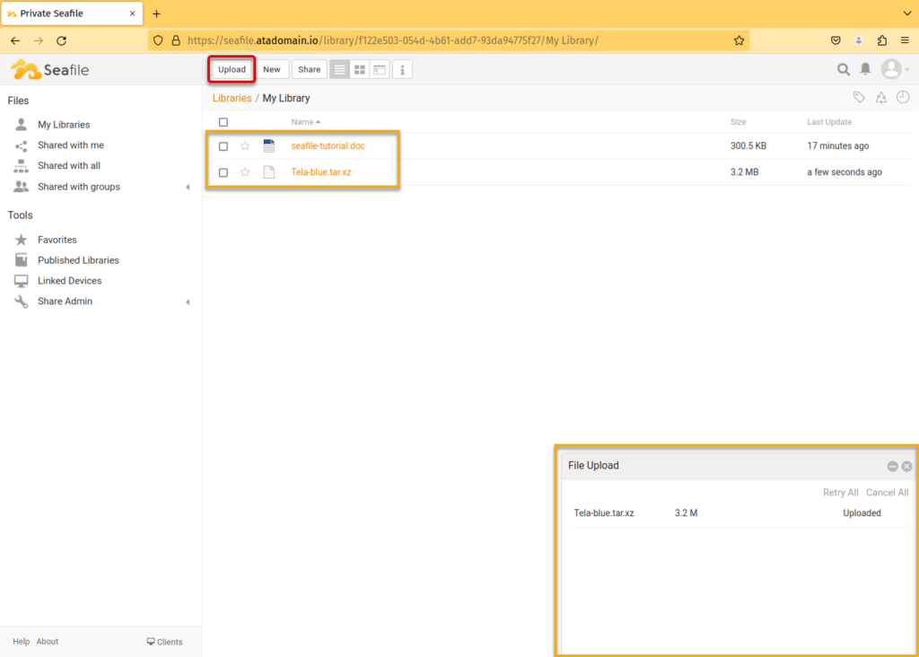This screenshot has height=657, width=919.
Task: Select the list view icon
Action: 340,69
